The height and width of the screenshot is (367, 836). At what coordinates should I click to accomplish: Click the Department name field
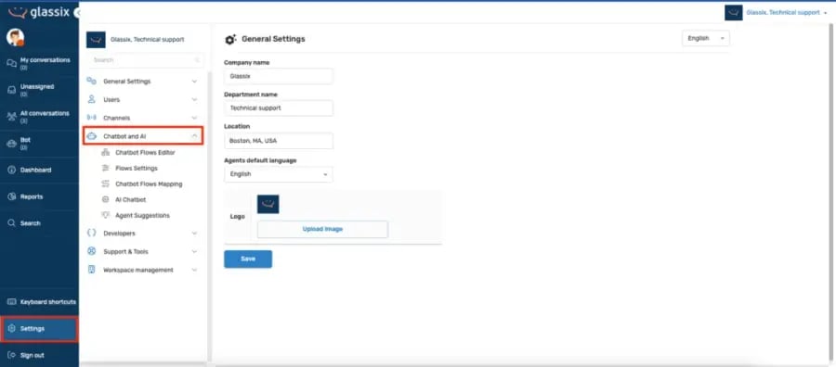[279, 108]
